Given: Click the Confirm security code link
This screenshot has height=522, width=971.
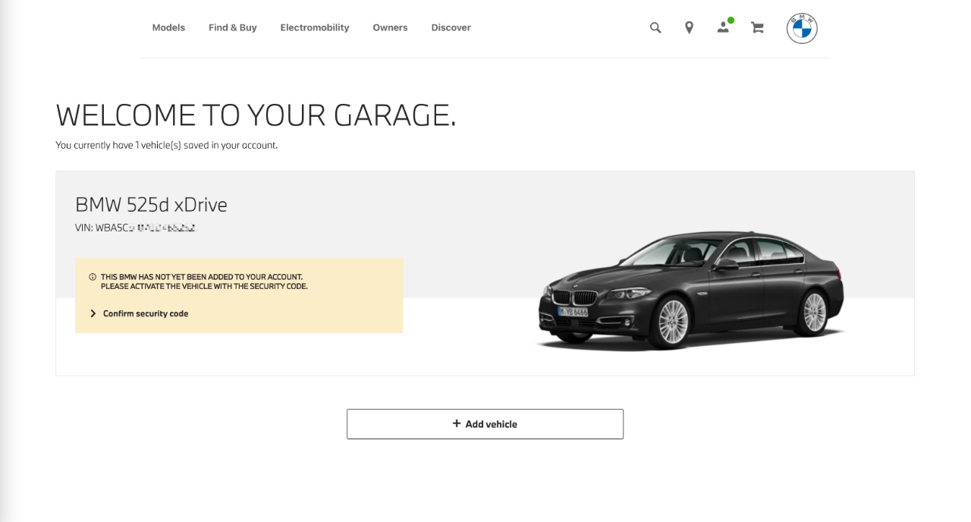Looking at the screenshot, I should (x=146, y=313).
